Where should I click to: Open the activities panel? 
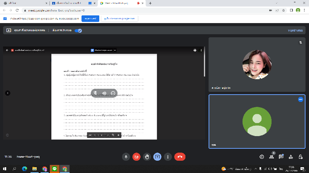tap(291, 156)
